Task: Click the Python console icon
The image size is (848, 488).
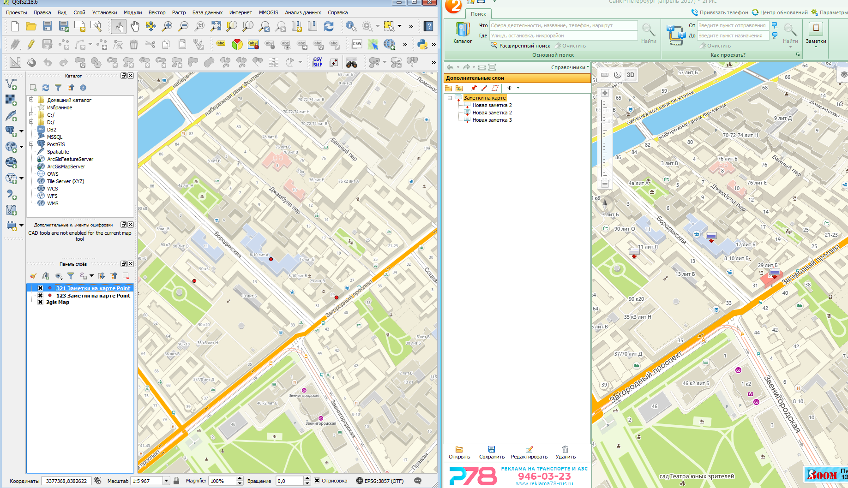Action: click(422, 44)
